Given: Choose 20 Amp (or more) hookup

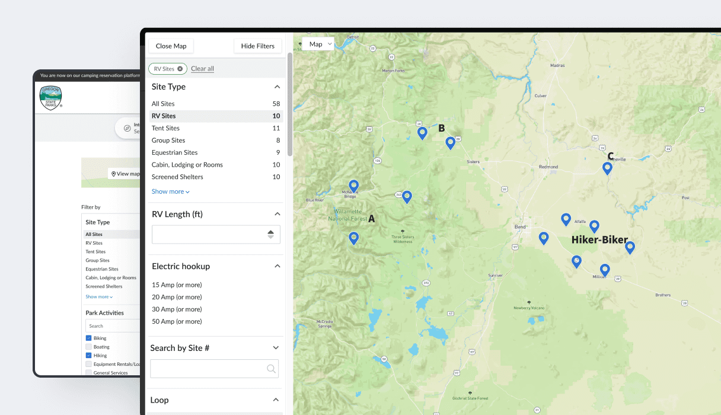Looking at the screenshot, I should (177, 297).
